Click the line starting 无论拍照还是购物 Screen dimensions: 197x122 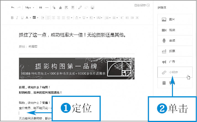point(35,118)
